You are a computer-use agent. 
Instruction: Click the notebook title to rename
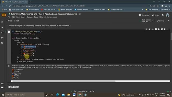pyautogui.click(x=44, y=14)
